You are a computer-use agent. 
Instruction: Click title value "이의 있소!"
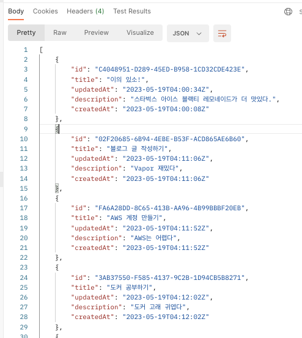pos(126,79)
